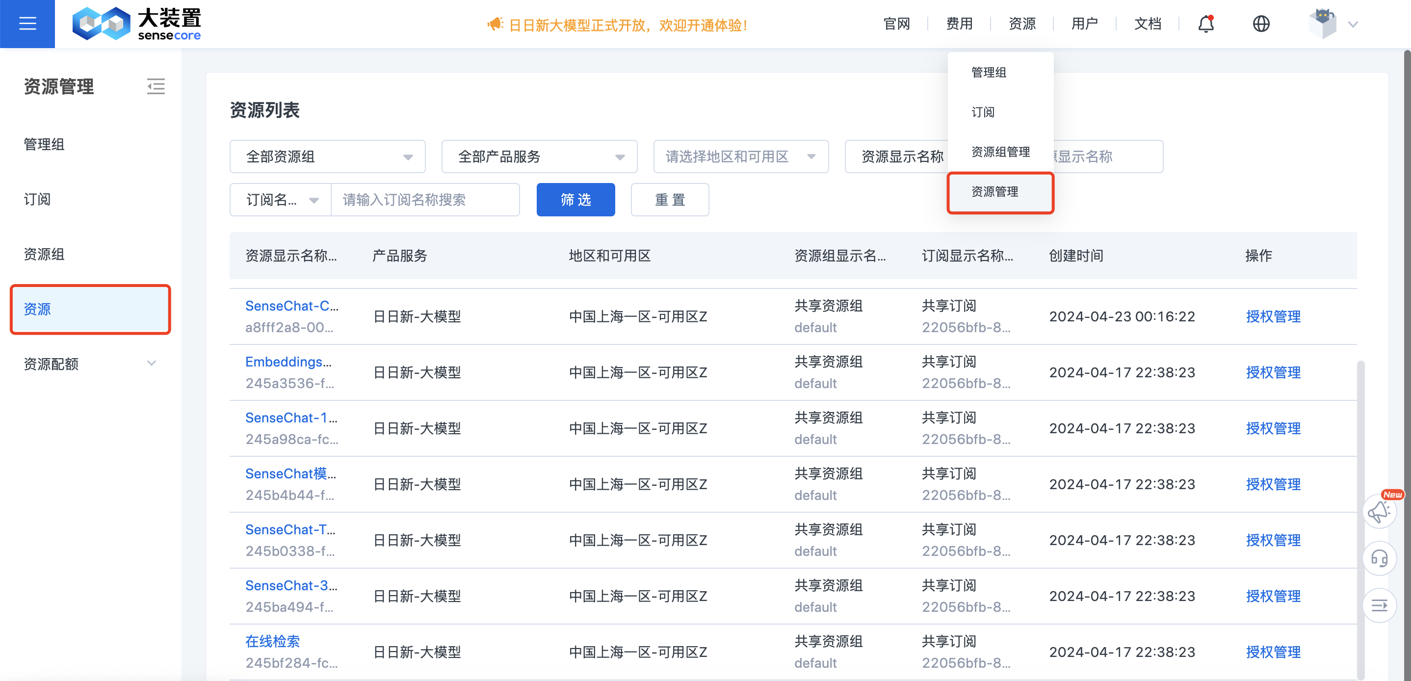
Task: Click 官网 in the top navigation
Action: point(897,24)
